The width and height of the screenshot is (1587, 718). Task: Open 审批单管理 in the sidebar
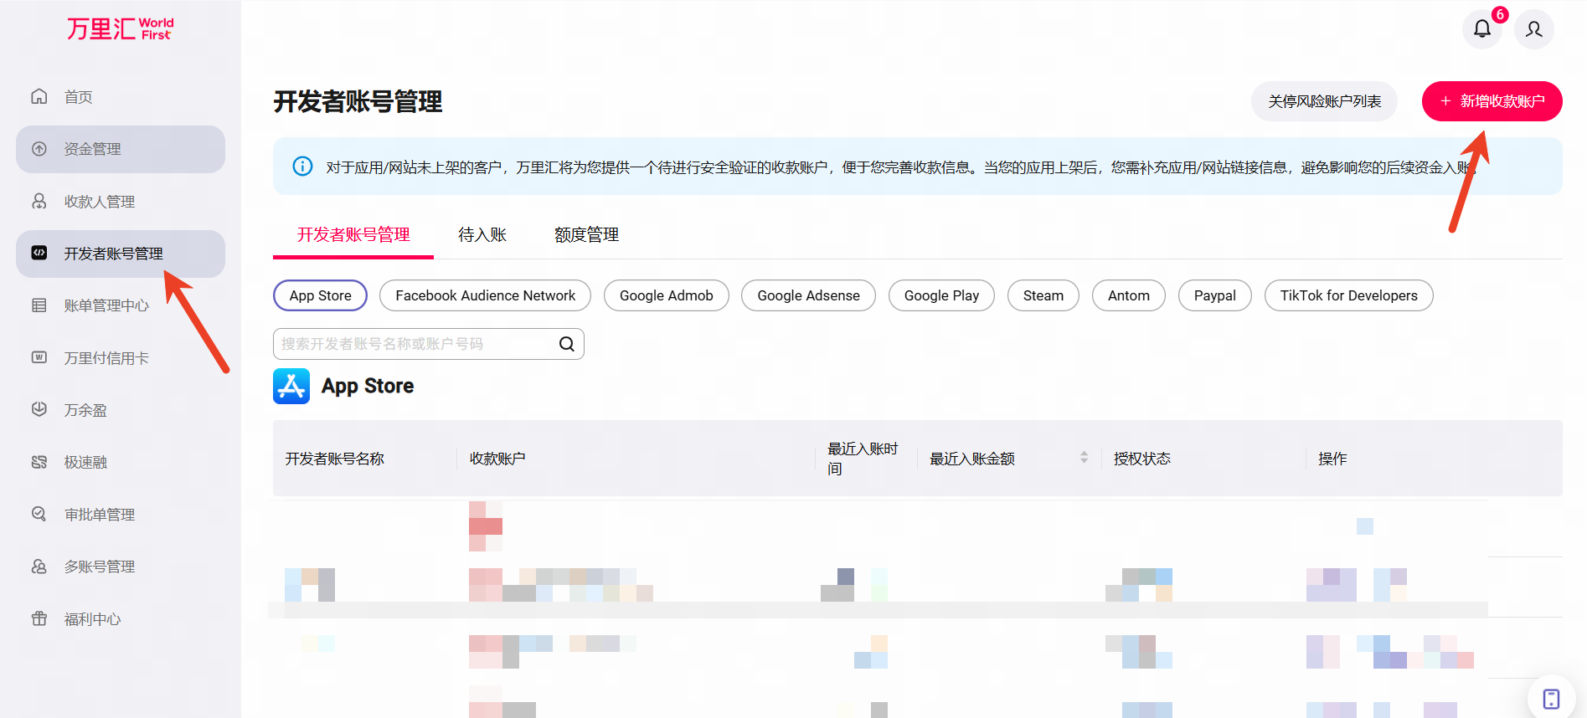[121, 515]
